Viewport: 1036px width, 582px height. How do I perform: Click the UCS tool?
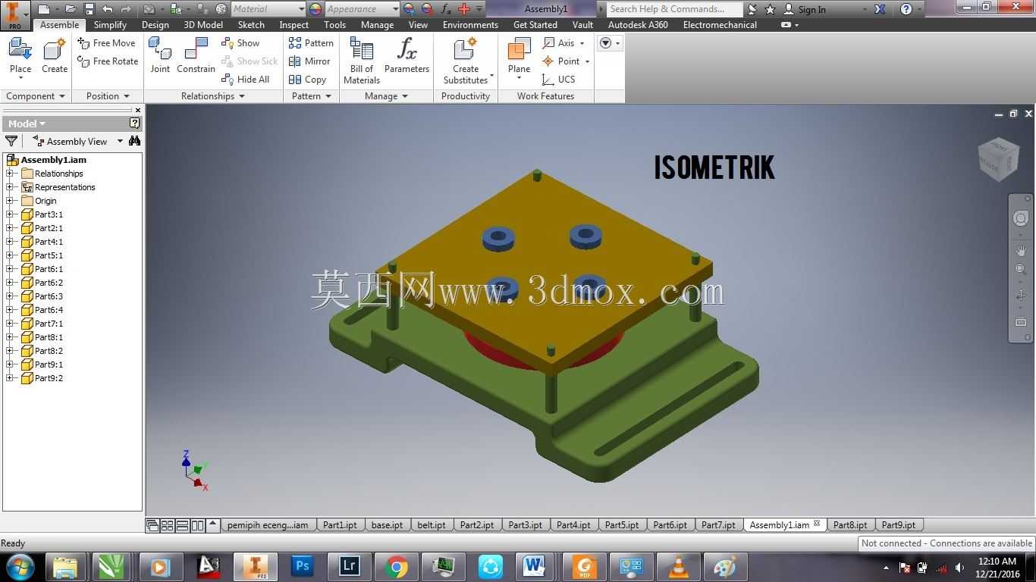[x=558, y=80]
